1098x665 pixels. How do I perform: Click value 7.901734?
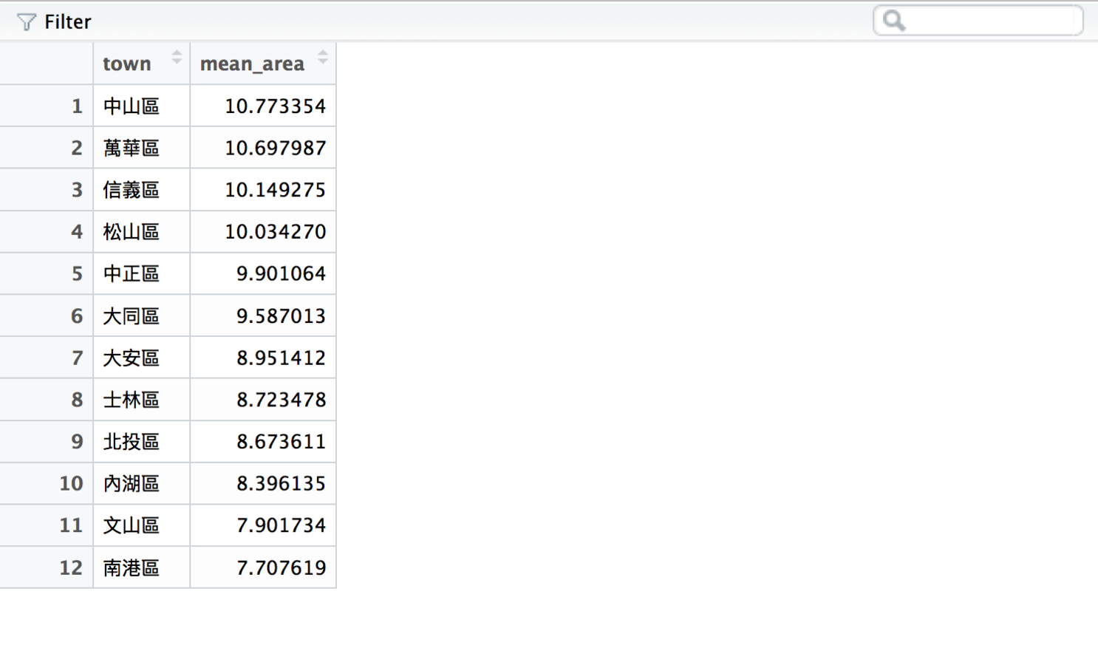pyautogui.click(x=282, y=525)
